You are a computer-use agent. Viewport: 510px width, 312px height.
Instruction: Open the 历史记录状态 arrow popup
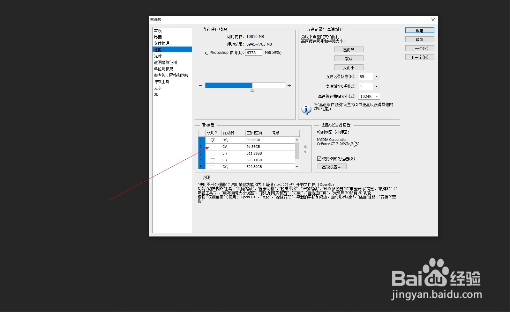(x=377, y=76)
